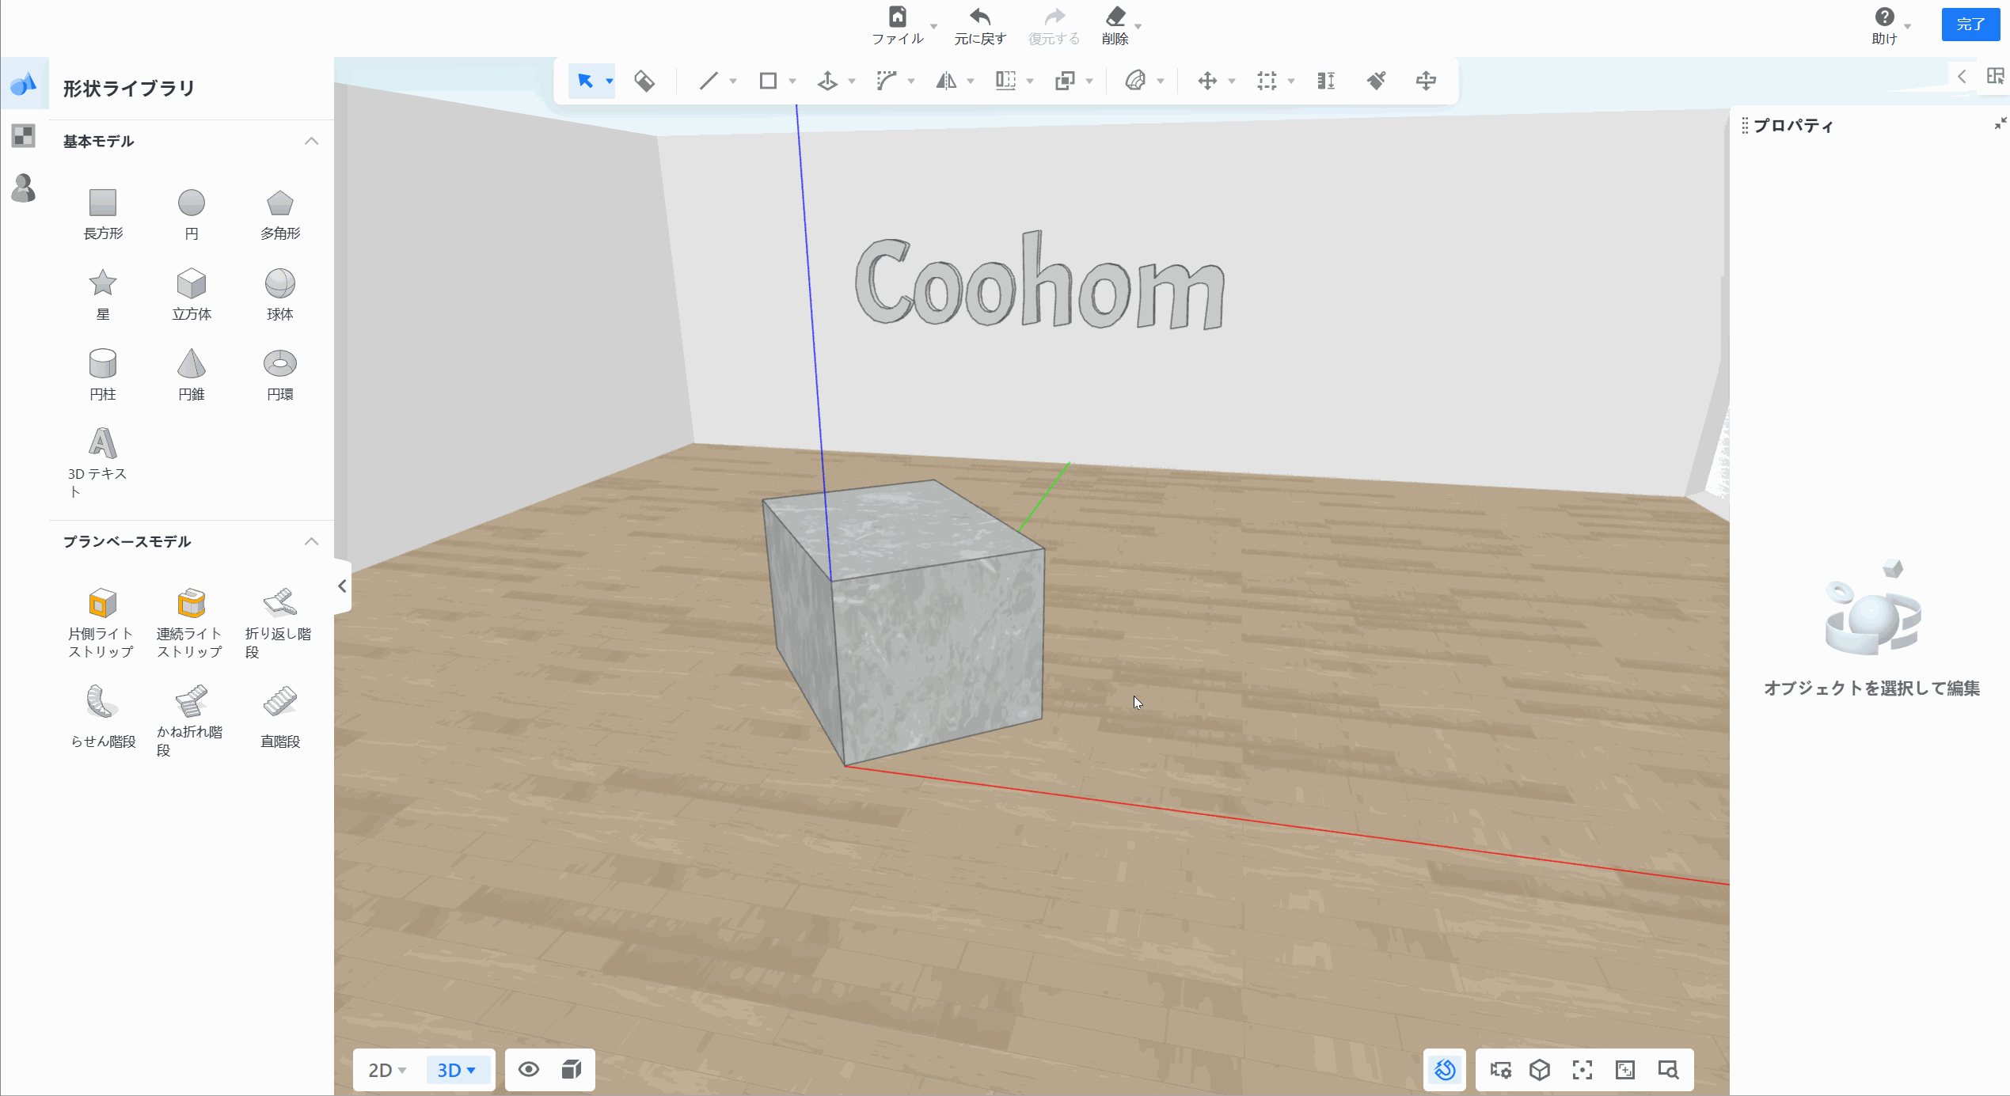Open the select tool dropdown arrow
2010x1096 pixels.
coord(609,82)
